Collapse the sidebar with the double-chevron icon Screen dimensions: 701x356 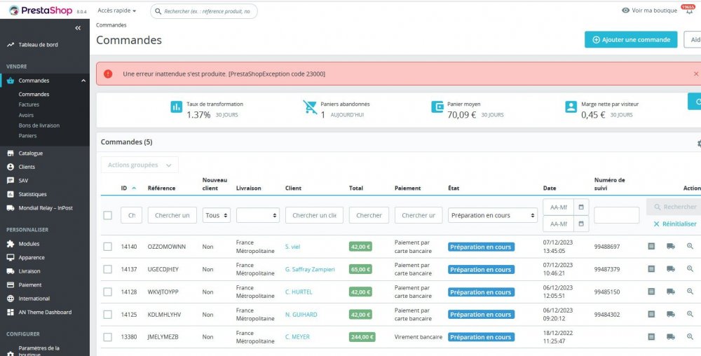click(x=78, y=28)
